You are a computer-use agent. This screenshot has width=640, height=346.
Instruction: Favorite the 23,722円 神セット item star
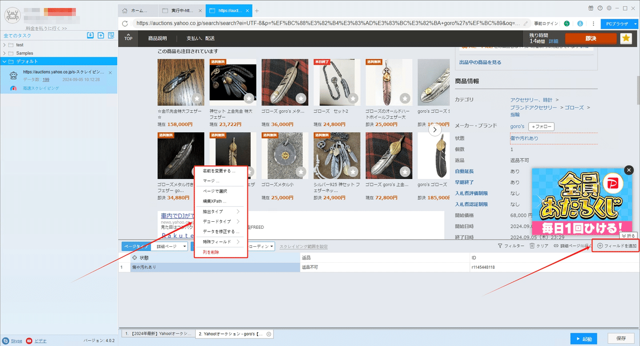click(x=249, y=98)
